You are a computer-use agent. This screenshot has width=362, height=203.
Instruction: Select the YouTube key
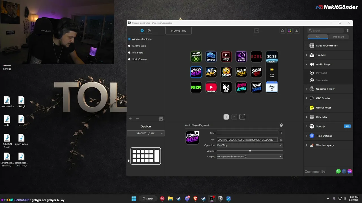coord(211,87)
